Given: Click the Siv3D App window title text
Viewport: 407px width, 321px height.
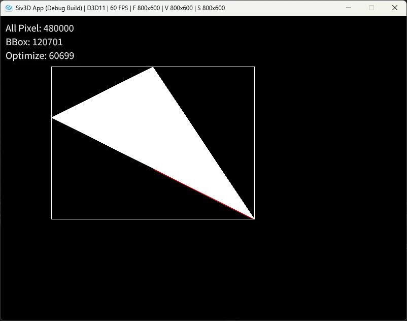Looking at the screenshot, I should (120, 8).
